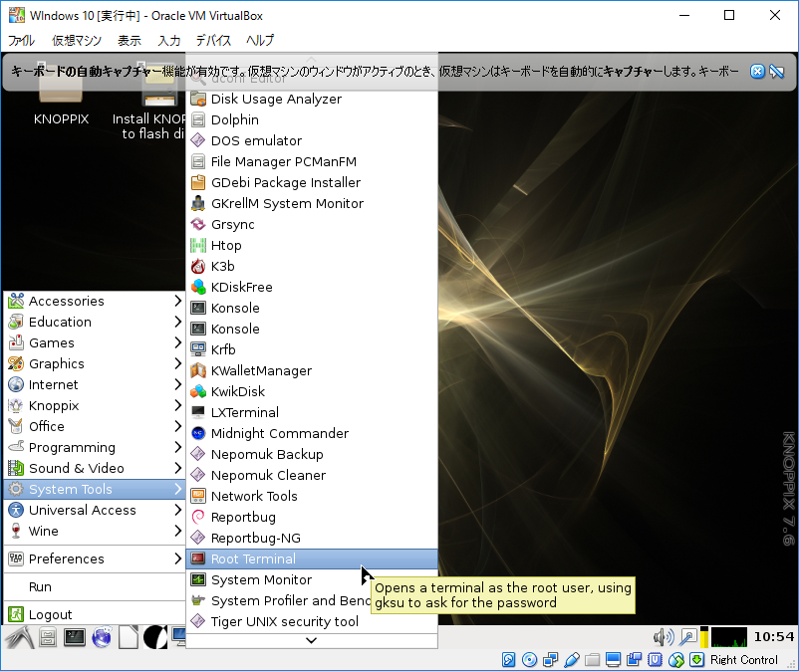Expand the Programming submenu
Viewport: 799px width, 671px height.
click(95, 447)
